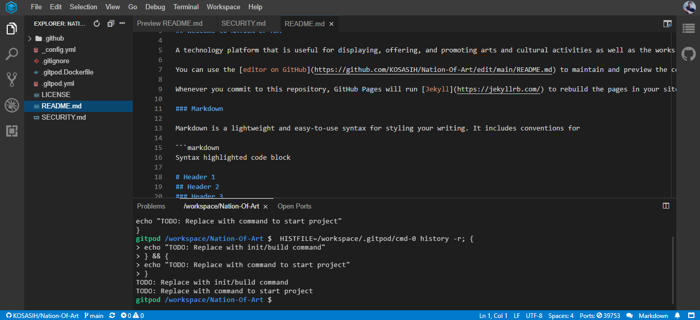Click Ln 1, Col 1 position indicator

coord(493,315)
